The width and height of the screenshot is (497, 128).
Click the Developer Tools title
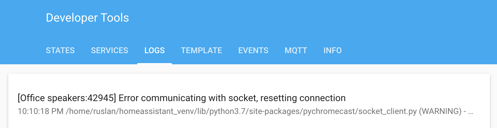pyautogui.click(x=87, y=18)
